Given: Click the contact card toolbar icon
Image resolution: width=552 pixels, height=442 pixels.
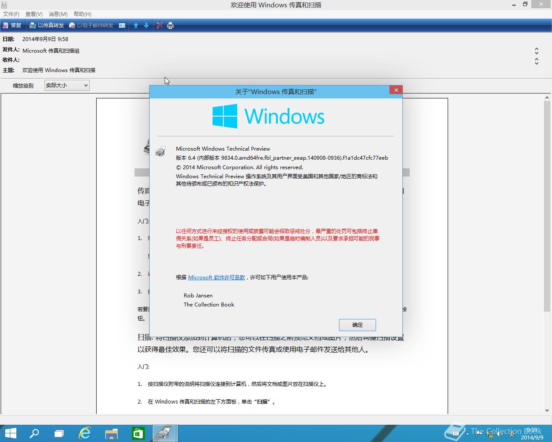Looking at the screenshot, I should [122, 25].
